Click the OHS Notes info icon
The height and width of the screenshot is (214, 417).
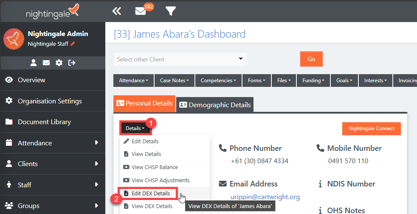320,211
